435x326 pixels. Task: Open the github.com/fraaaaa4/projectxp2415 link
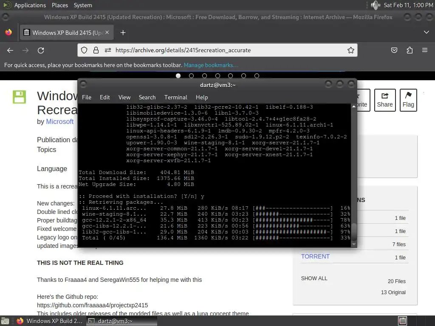point(92,305)
